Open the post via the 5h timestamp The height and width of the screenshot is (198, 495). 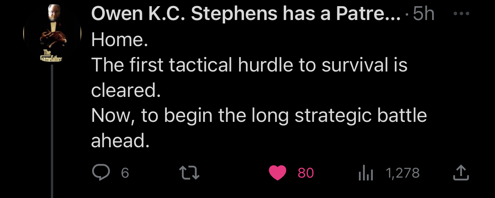point(423,15)
